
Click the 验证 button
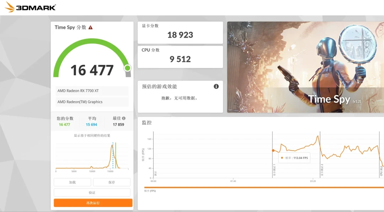coord(92,193)
